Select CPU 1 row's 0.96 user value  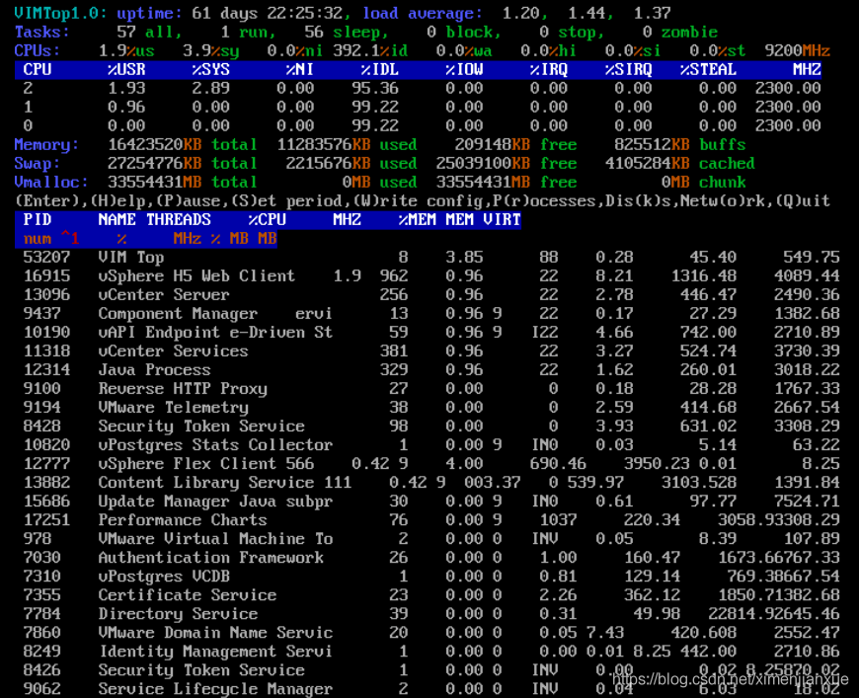[126, 107]
